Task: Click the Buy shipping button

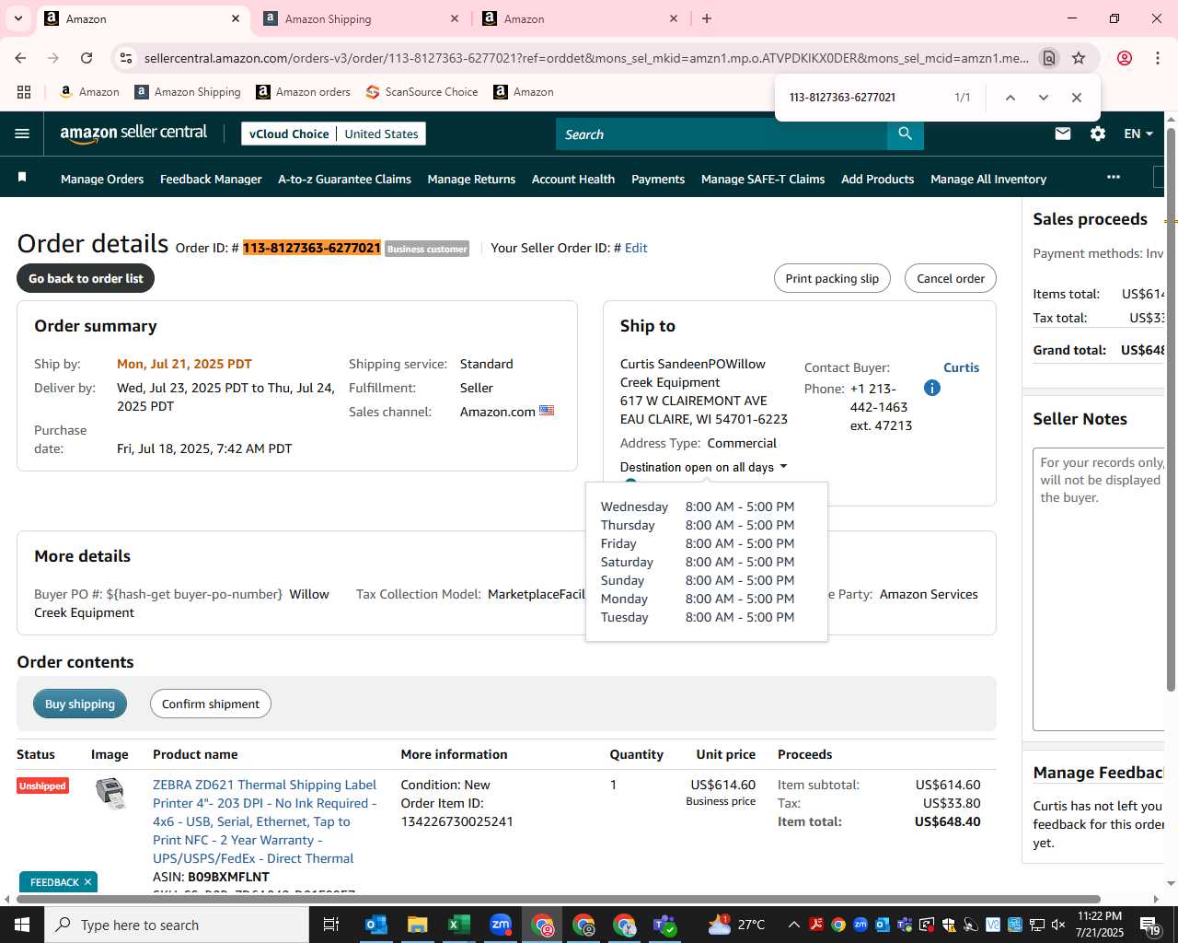Action: (x=80, y=704)
